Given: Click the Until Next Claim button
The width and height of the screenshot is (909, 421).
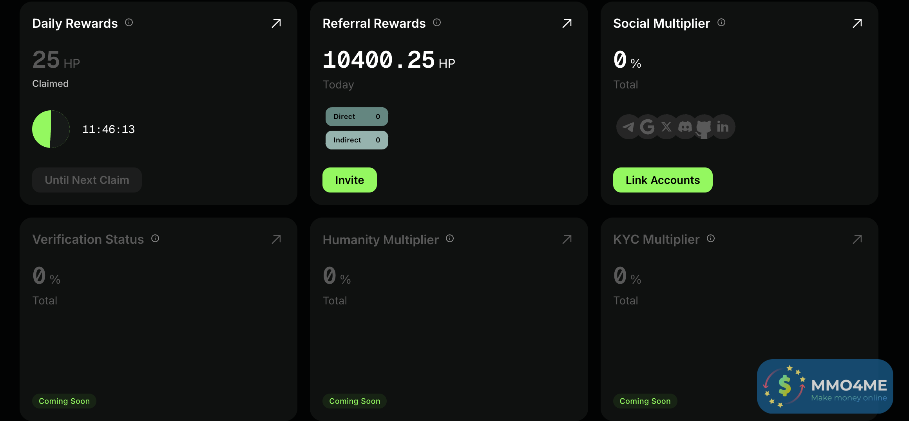Looking at the screenshot, I should point(87,180).
